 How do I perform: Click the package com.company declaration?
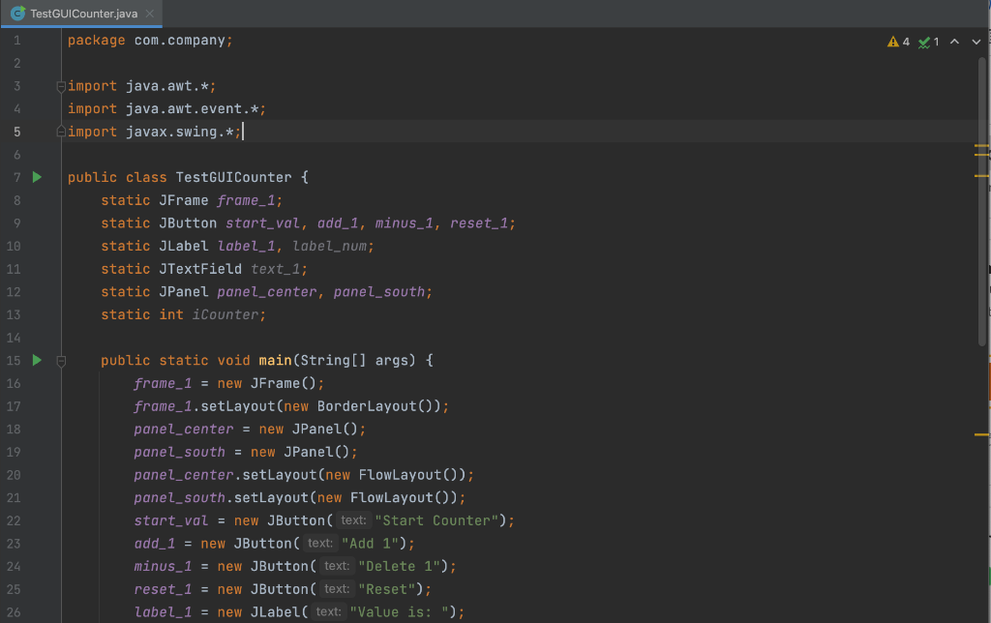(x=145, y=40)
